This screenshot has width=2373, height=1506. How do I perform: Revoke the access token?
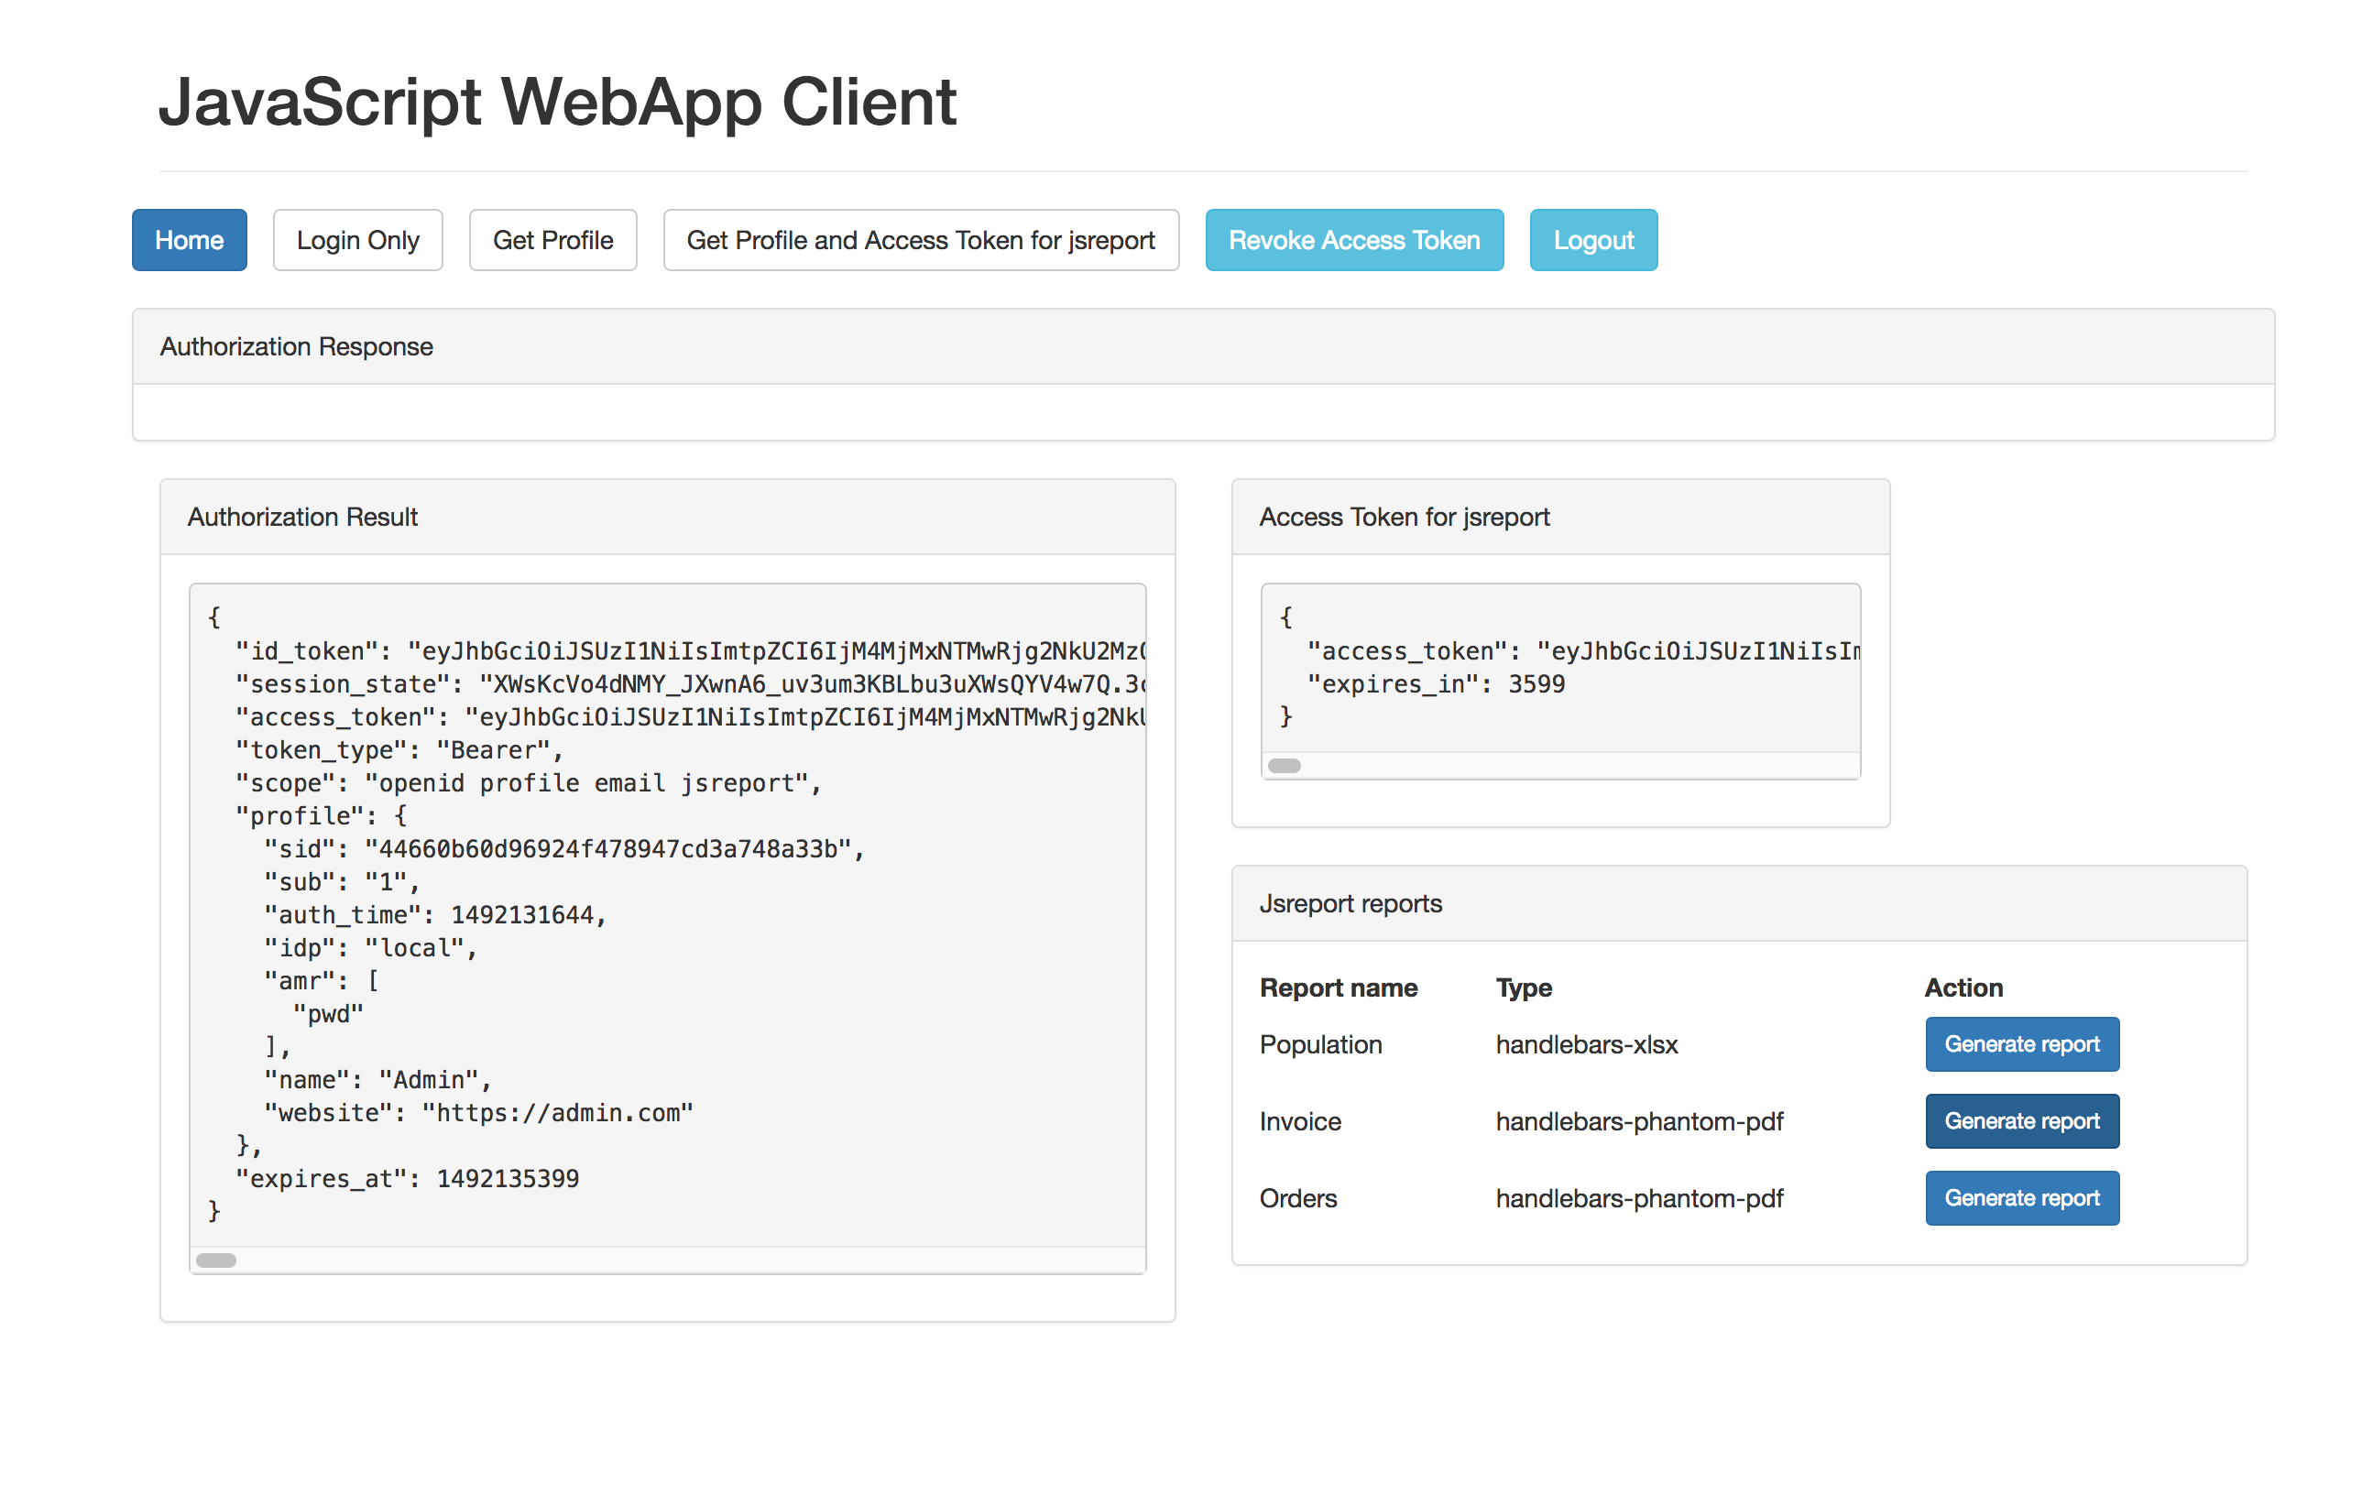coord(1354,239)
